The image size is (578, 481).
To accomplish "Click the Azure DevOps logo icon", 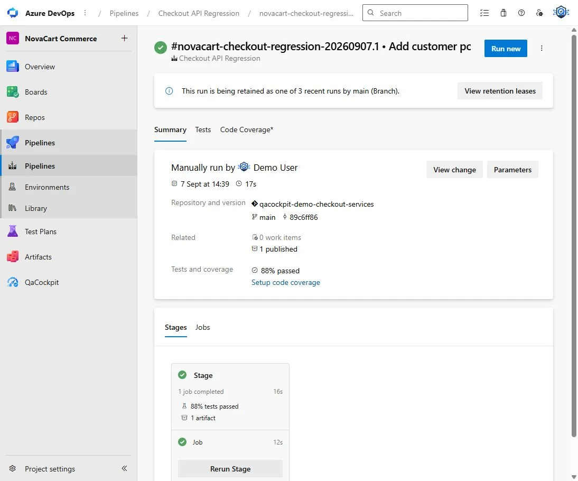I will [13, 13].
